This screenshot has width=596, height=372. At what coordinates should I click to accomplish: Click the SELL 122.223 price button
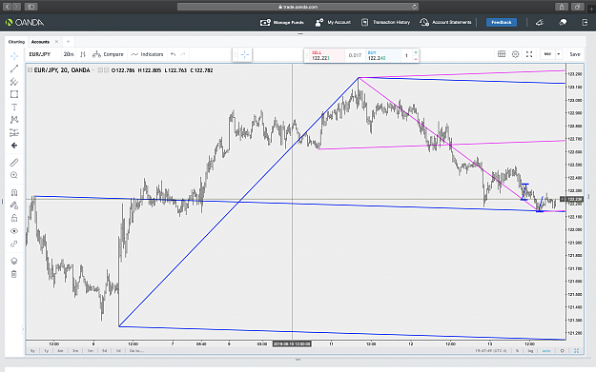point(326,55)
